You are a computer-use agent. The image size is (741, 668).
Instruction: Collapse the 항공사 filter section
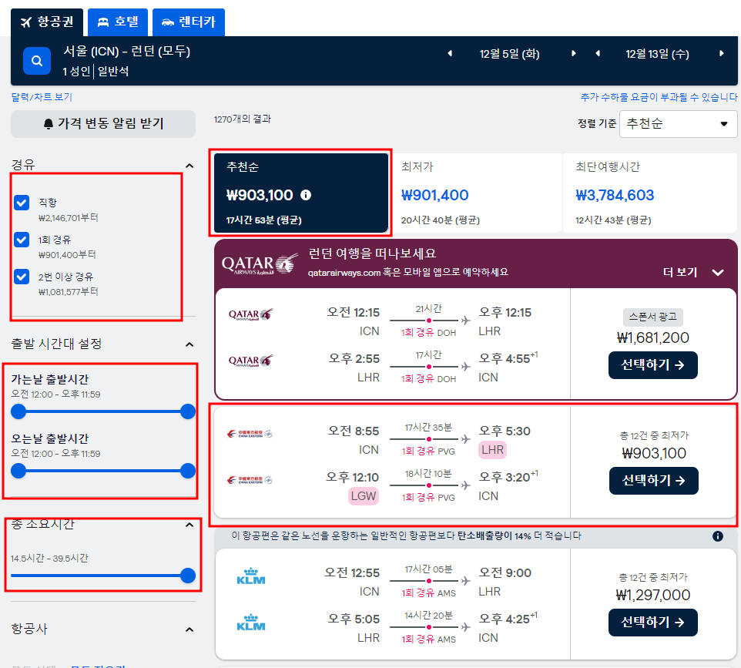[189, 629]
